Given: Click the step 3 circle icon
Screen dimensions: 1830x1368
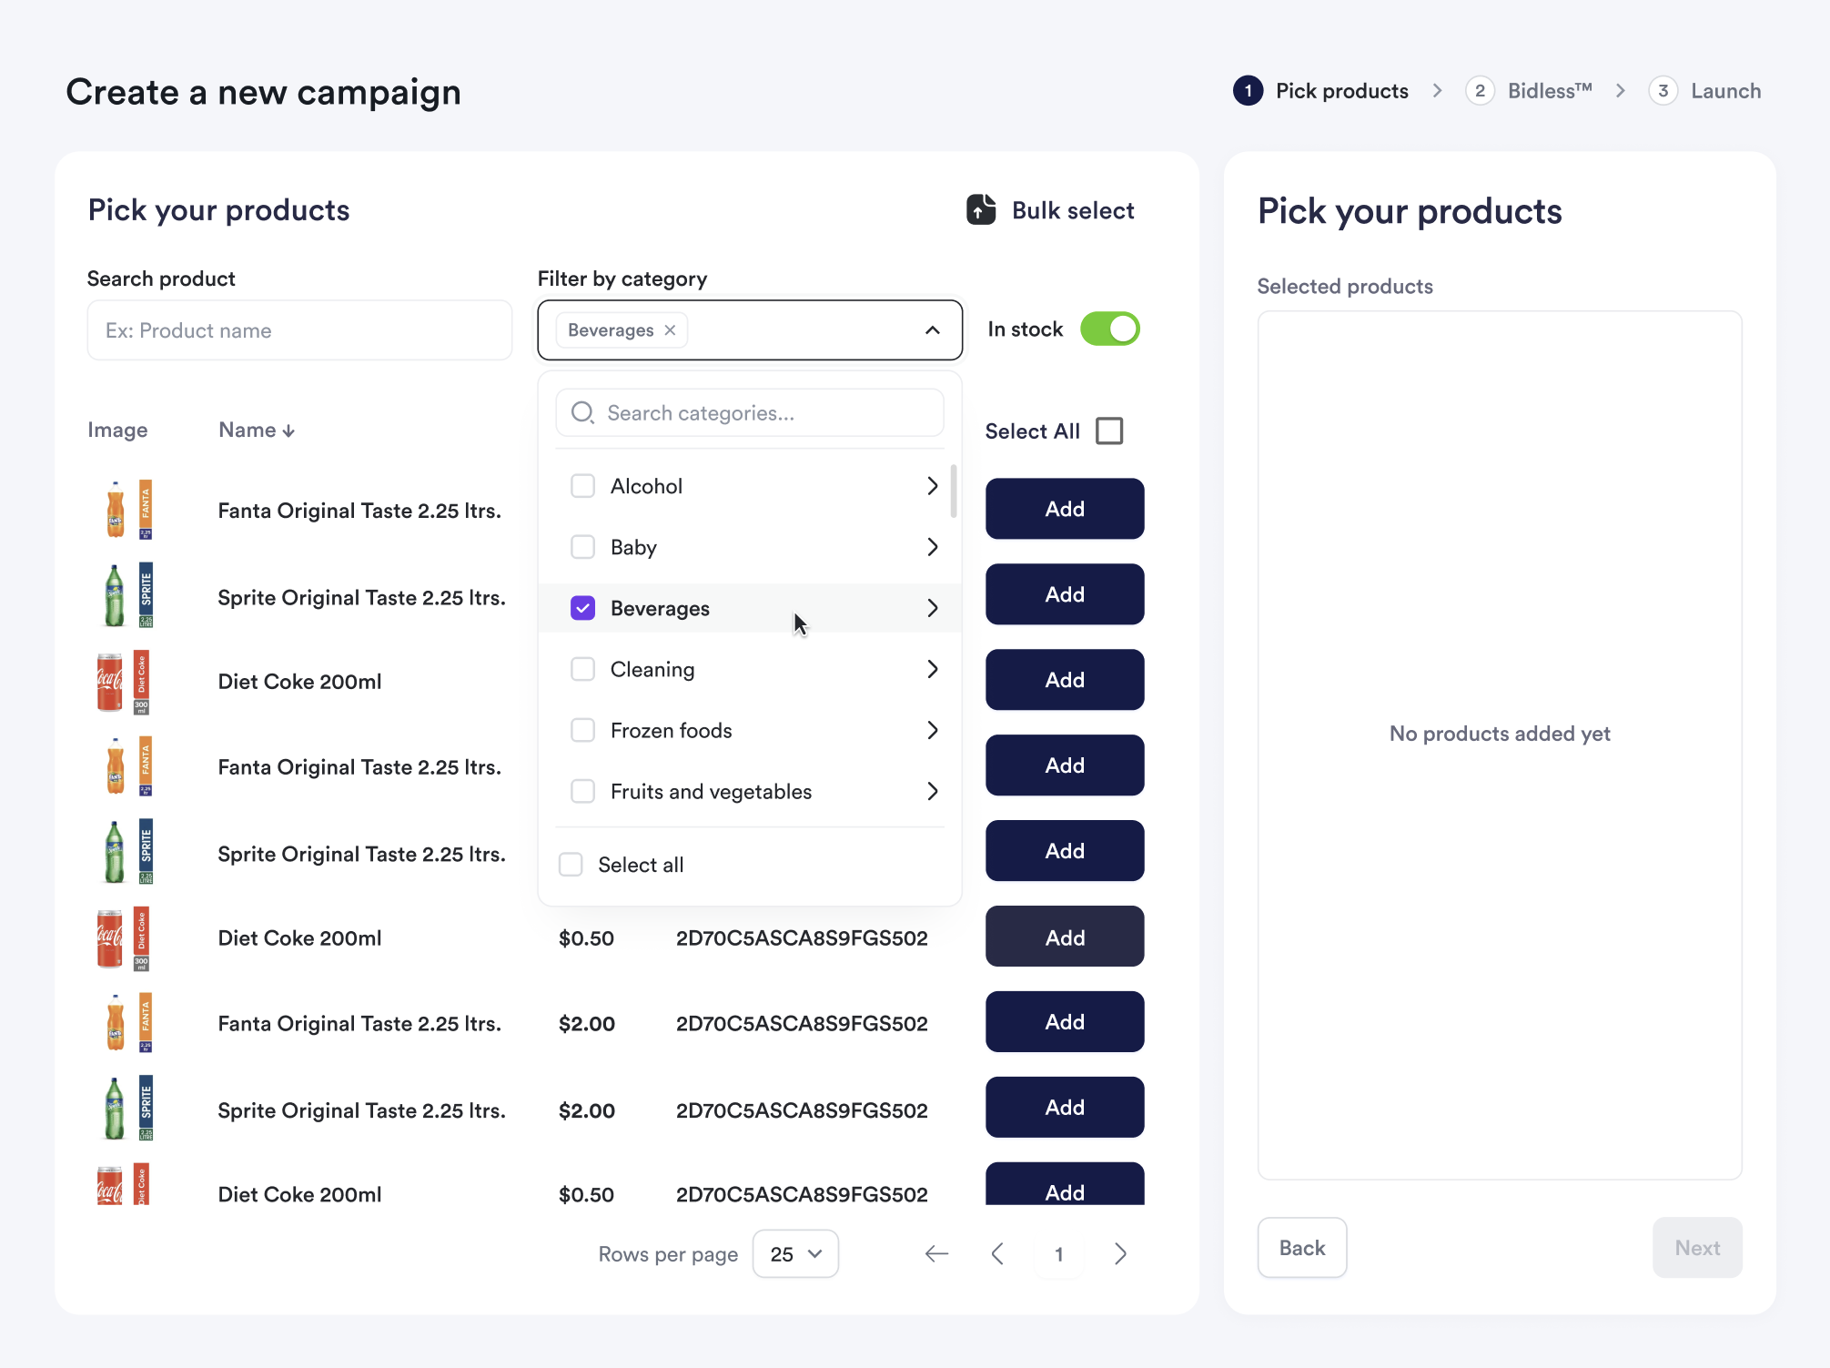Looking at the screenshot, I should click(1663, 91).
